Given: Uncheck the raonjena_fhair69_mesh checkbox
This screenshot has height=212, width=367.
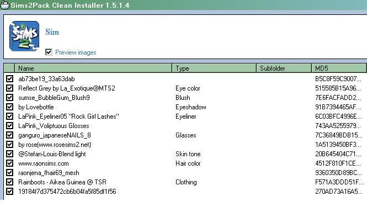Looking at the screenshot, I should click(x=9, y=173).
